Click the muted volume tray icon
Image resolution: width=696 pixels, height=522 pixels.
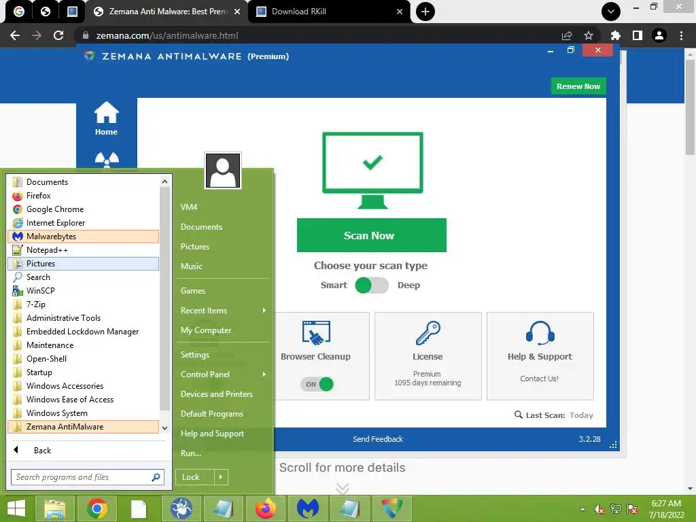(x=599, y=510)
